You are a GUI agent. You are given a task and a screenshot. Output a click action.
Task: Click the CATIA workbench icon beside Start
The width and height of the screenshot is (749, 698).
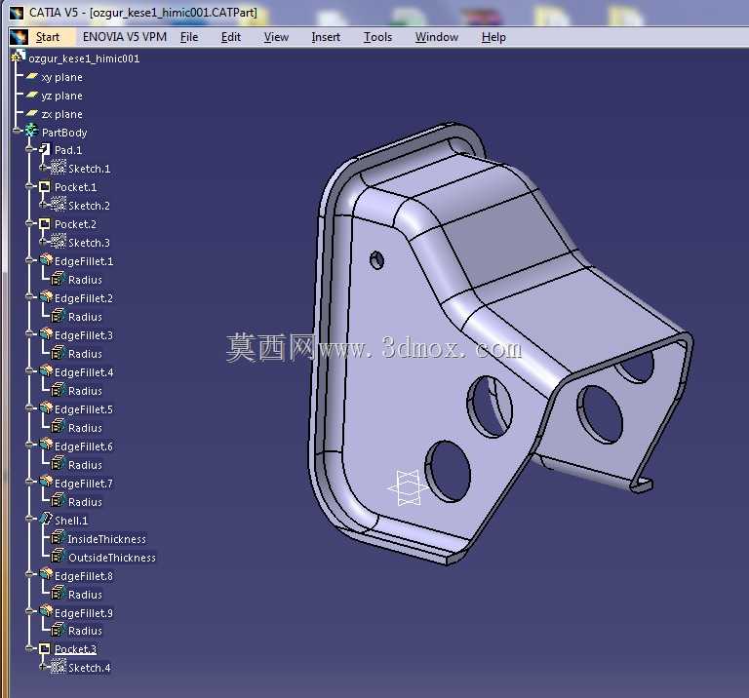pyautogui.click(x=20, y=37)
